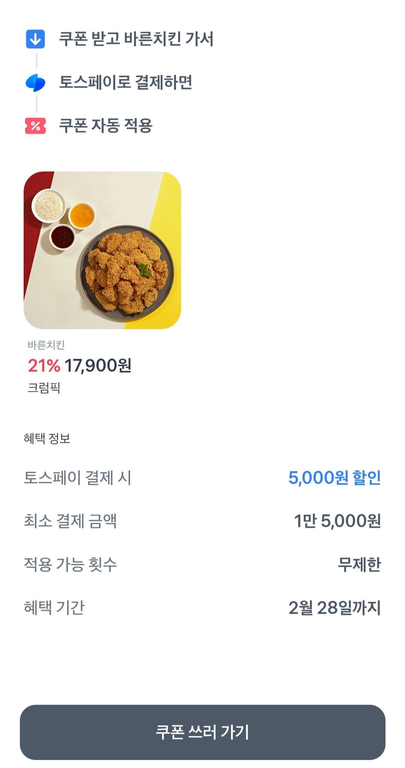Tap the 최소 결제 금액 row label
The height and width of the screenshot is (768, 405).
[x=70, y=521]
